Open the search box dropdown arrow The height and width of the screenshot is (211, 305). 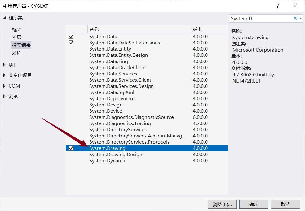coord(301,19)
